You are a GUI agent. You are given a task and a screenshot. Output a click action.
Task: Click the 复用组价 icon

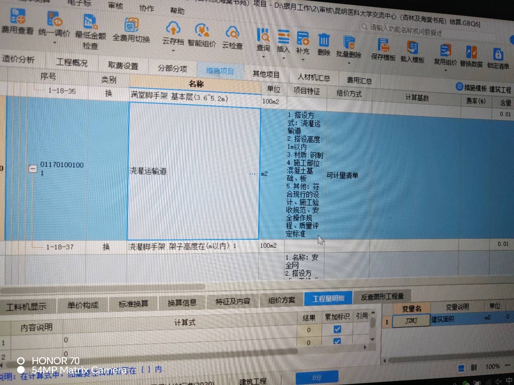(445, 50)
